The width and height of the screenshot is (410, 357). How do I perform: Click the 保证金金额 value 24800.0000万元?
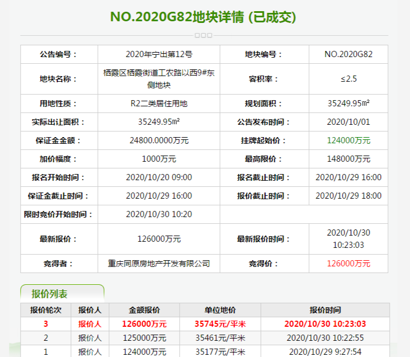pyautogui.click(x=159, y=140)
